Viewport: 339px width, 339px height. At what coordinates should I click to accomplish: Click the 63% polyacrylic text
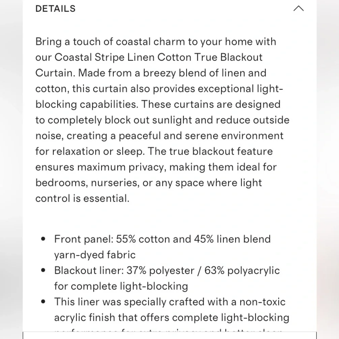pos(242,271)
